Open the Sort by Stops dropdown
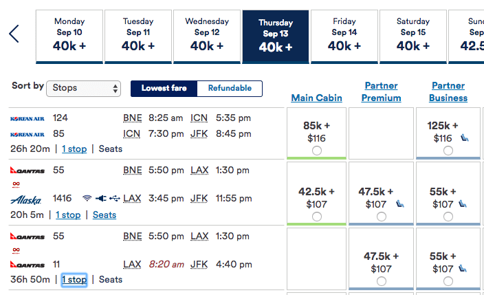This screenshot has height=295, width=484. click(84, 88)
